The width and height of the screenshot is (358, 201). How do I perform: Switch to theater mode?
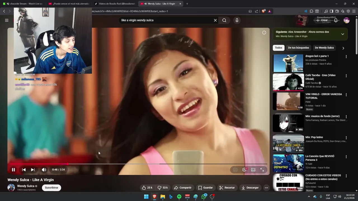(x=253, y=170)
